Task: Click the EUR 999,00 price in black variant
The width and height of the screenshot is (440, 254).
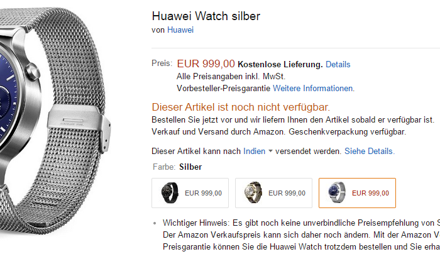Action: point(203,193)
